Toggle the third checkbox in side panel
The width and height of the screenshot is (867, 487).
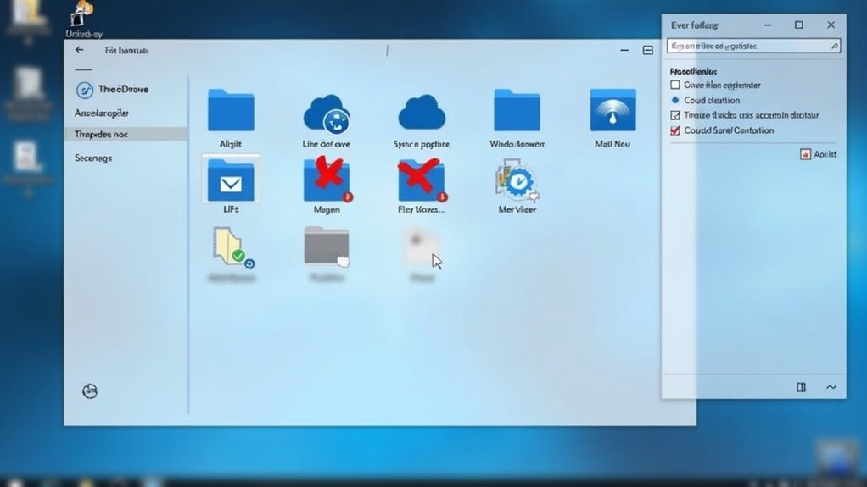point(675,115)
